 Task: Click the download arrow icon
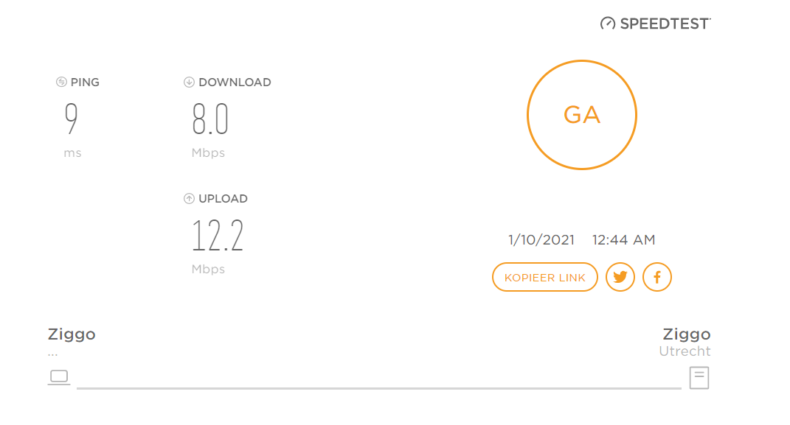pos(189,82)
